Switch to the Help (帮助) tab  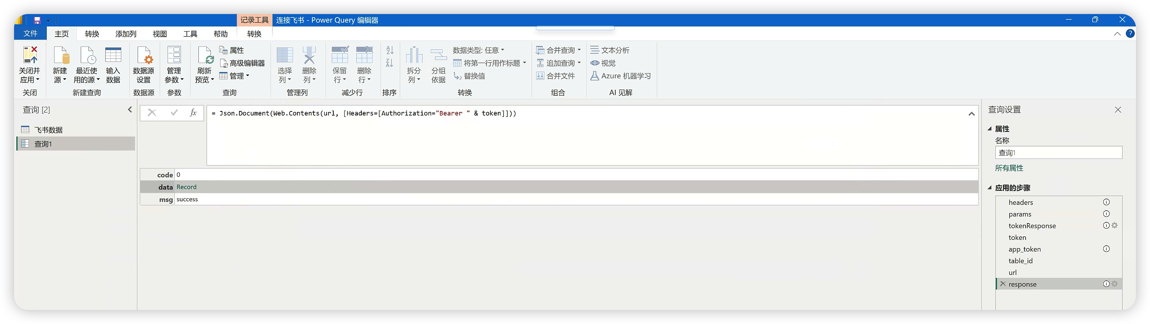click(x=221, y=34)
